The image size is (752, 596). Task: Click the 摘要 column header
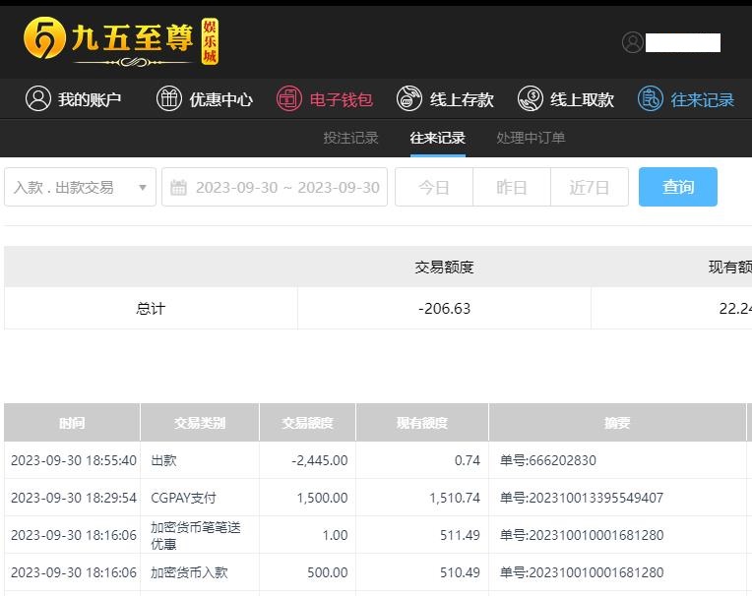point(617,422)
